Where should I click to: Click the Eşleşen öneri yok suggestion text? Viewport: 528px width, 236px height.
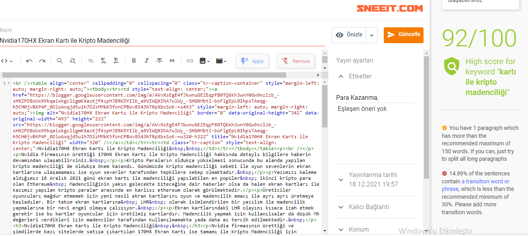click(362, 109)
